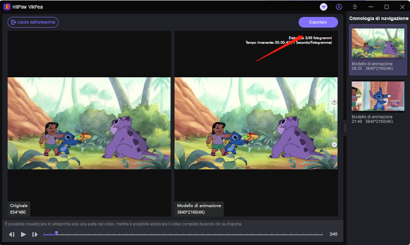Click the Originale 854*480 preview pane
This screenshot has width=410, height=245.
tap(89, 123)
